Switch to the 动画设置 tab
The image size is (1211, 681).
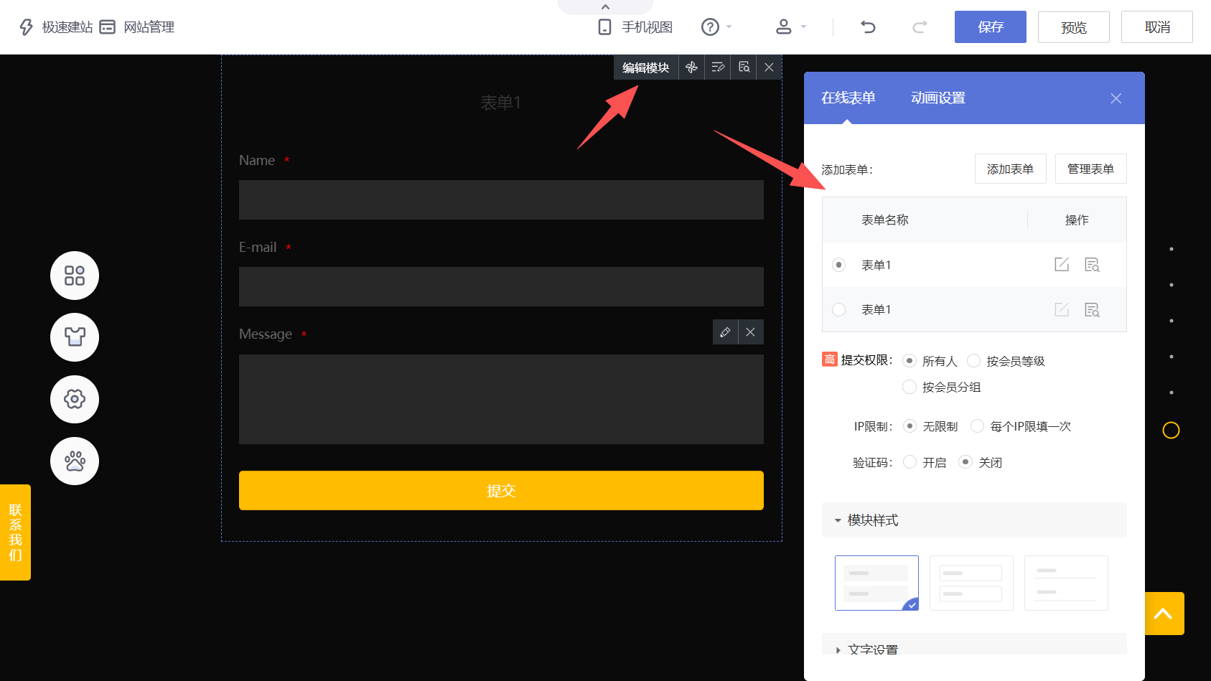coord(938,98)
